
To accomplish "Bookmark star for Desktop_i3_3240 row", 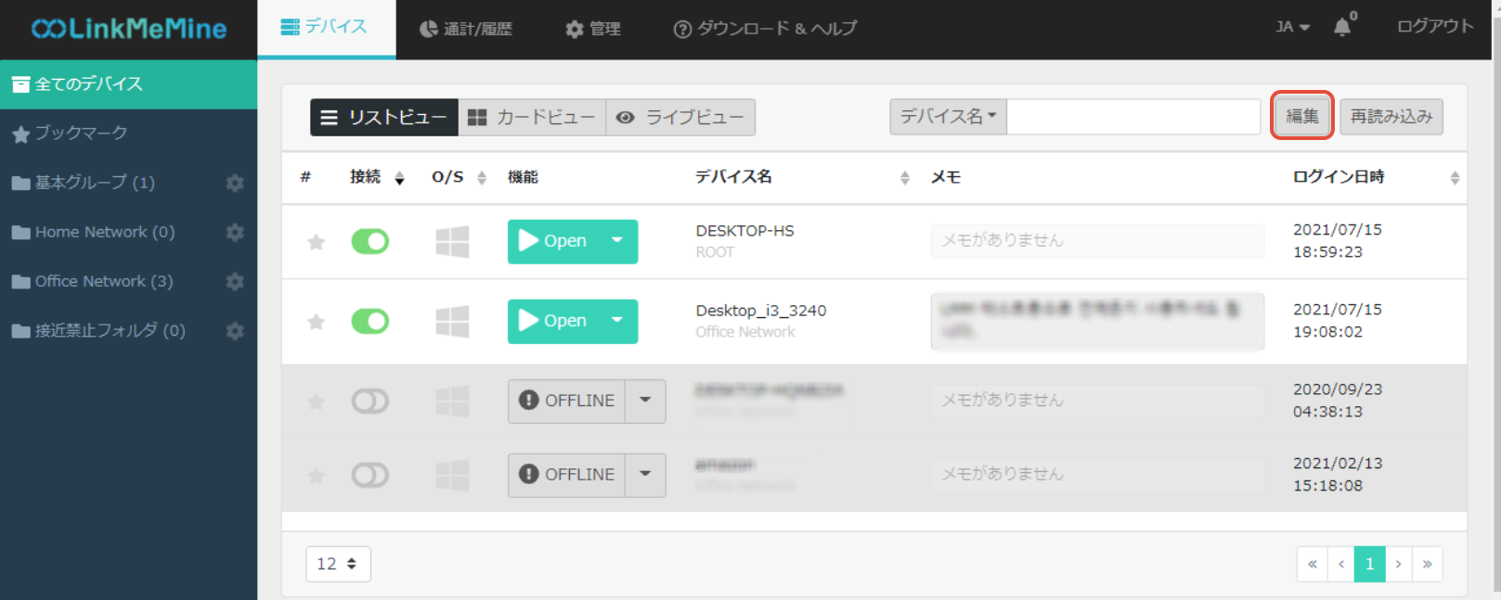I will click(x=316, y=322).
